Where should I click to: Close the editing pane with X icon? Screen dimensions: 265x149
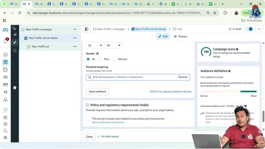pyautogui.click(x=15, y=29)
